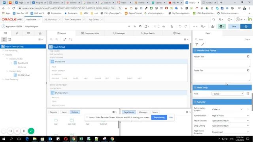This screenshot has height=142, width=253.
Task: Collapse the Security section header
Action: pyautogui.click(x=195, y=102)
